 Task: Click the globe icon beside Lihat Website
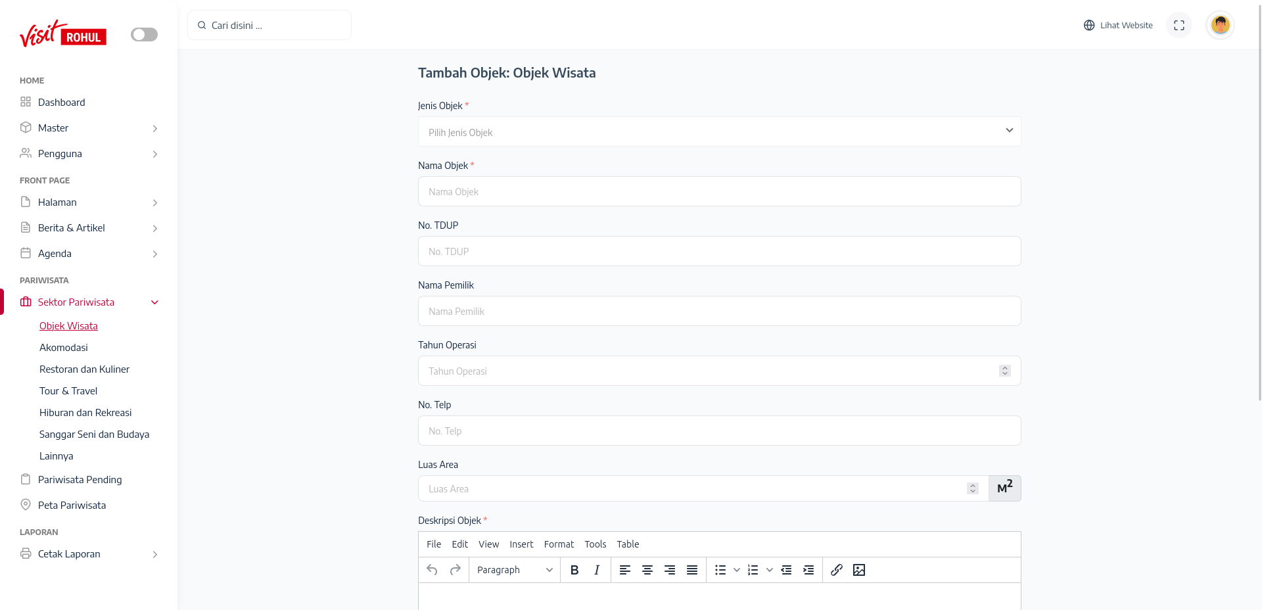pyautogui.click(x=1089, y=25)
